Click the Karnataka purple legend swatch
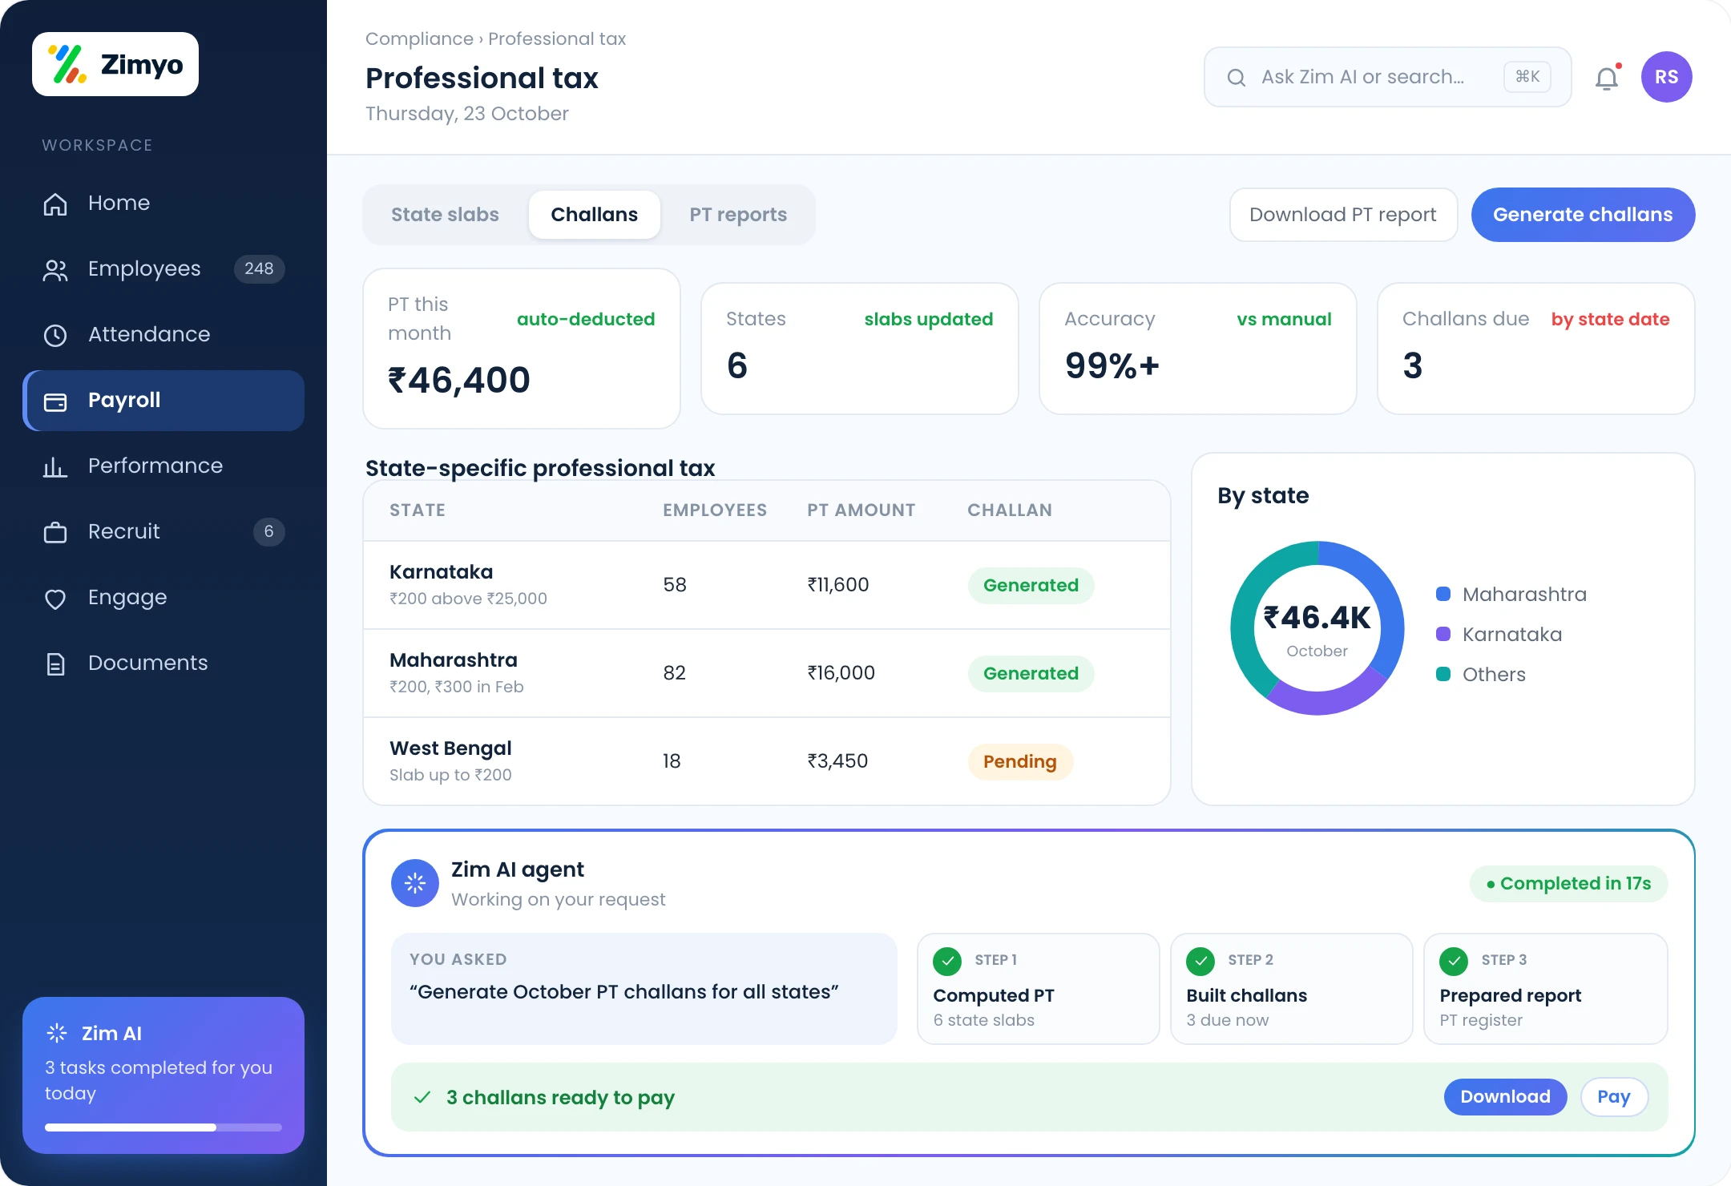The height and width of the screenshot is (1186, 1731). tap(1443, 634)
